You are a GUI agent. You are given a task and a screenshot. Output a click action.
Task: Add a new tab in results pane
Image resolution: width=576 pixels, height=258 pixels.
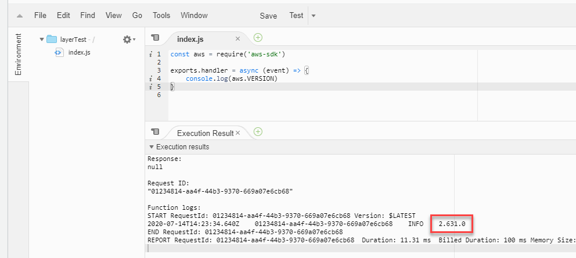[258, 131]
